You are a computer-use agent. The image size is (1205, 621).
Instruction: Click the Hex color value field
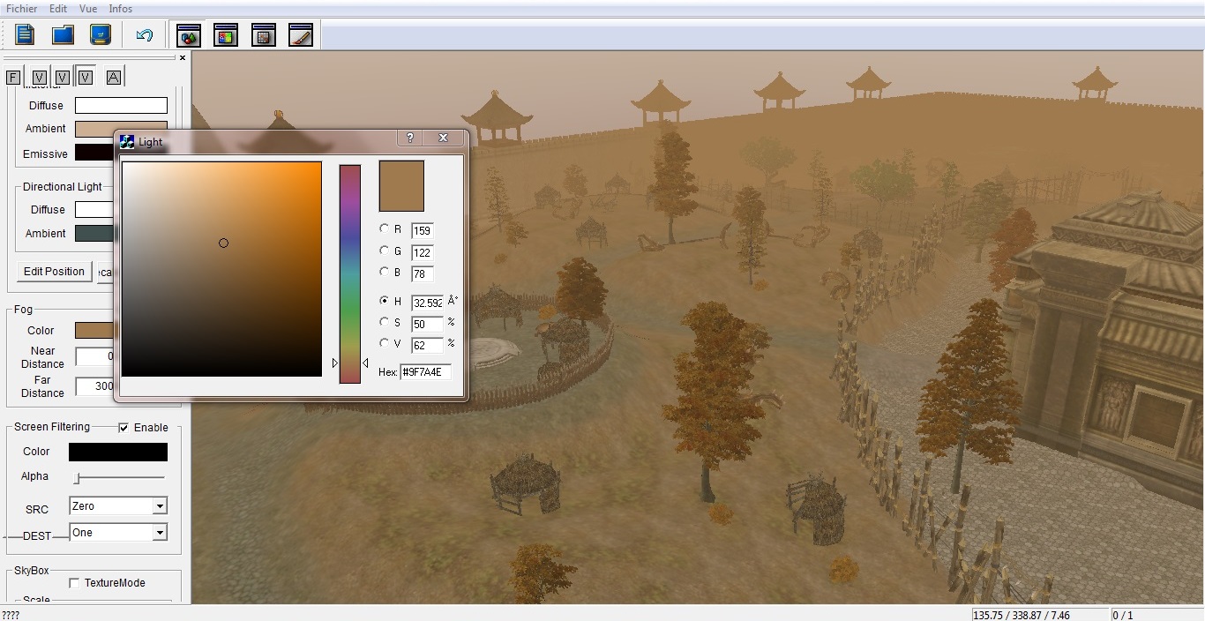point(425,372)
